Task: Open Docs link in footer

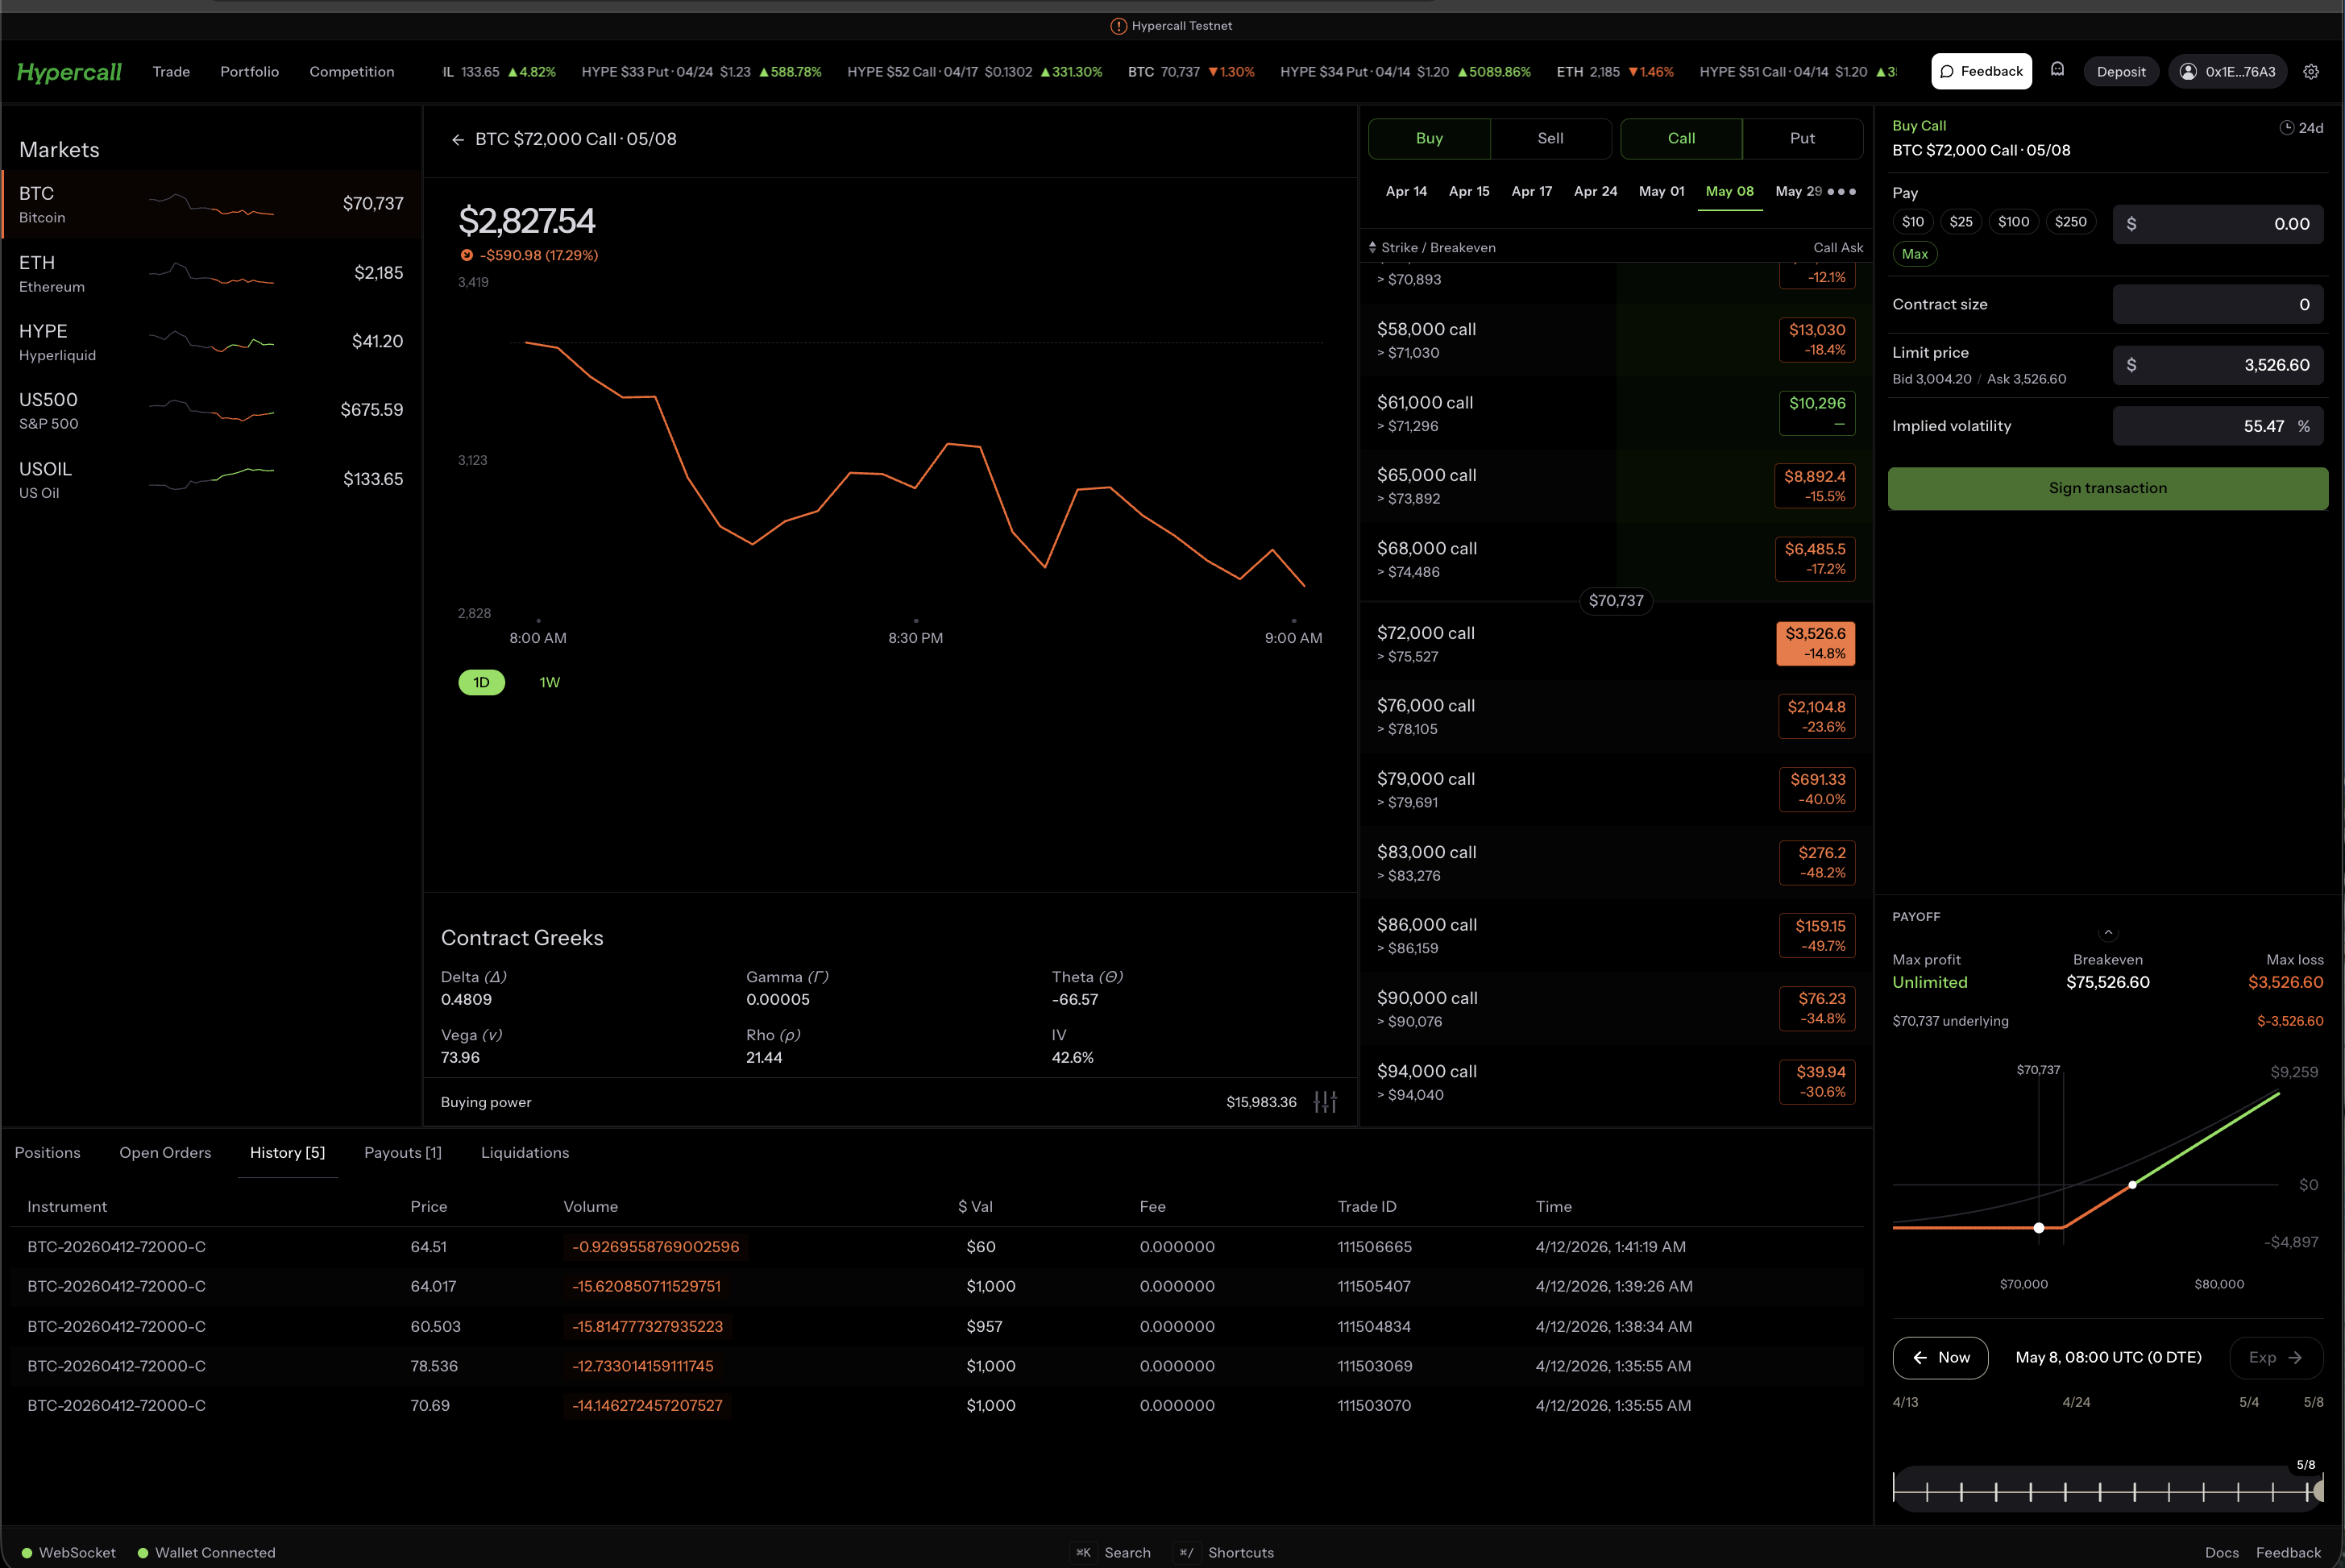Action: (x=2221, y=1553)
